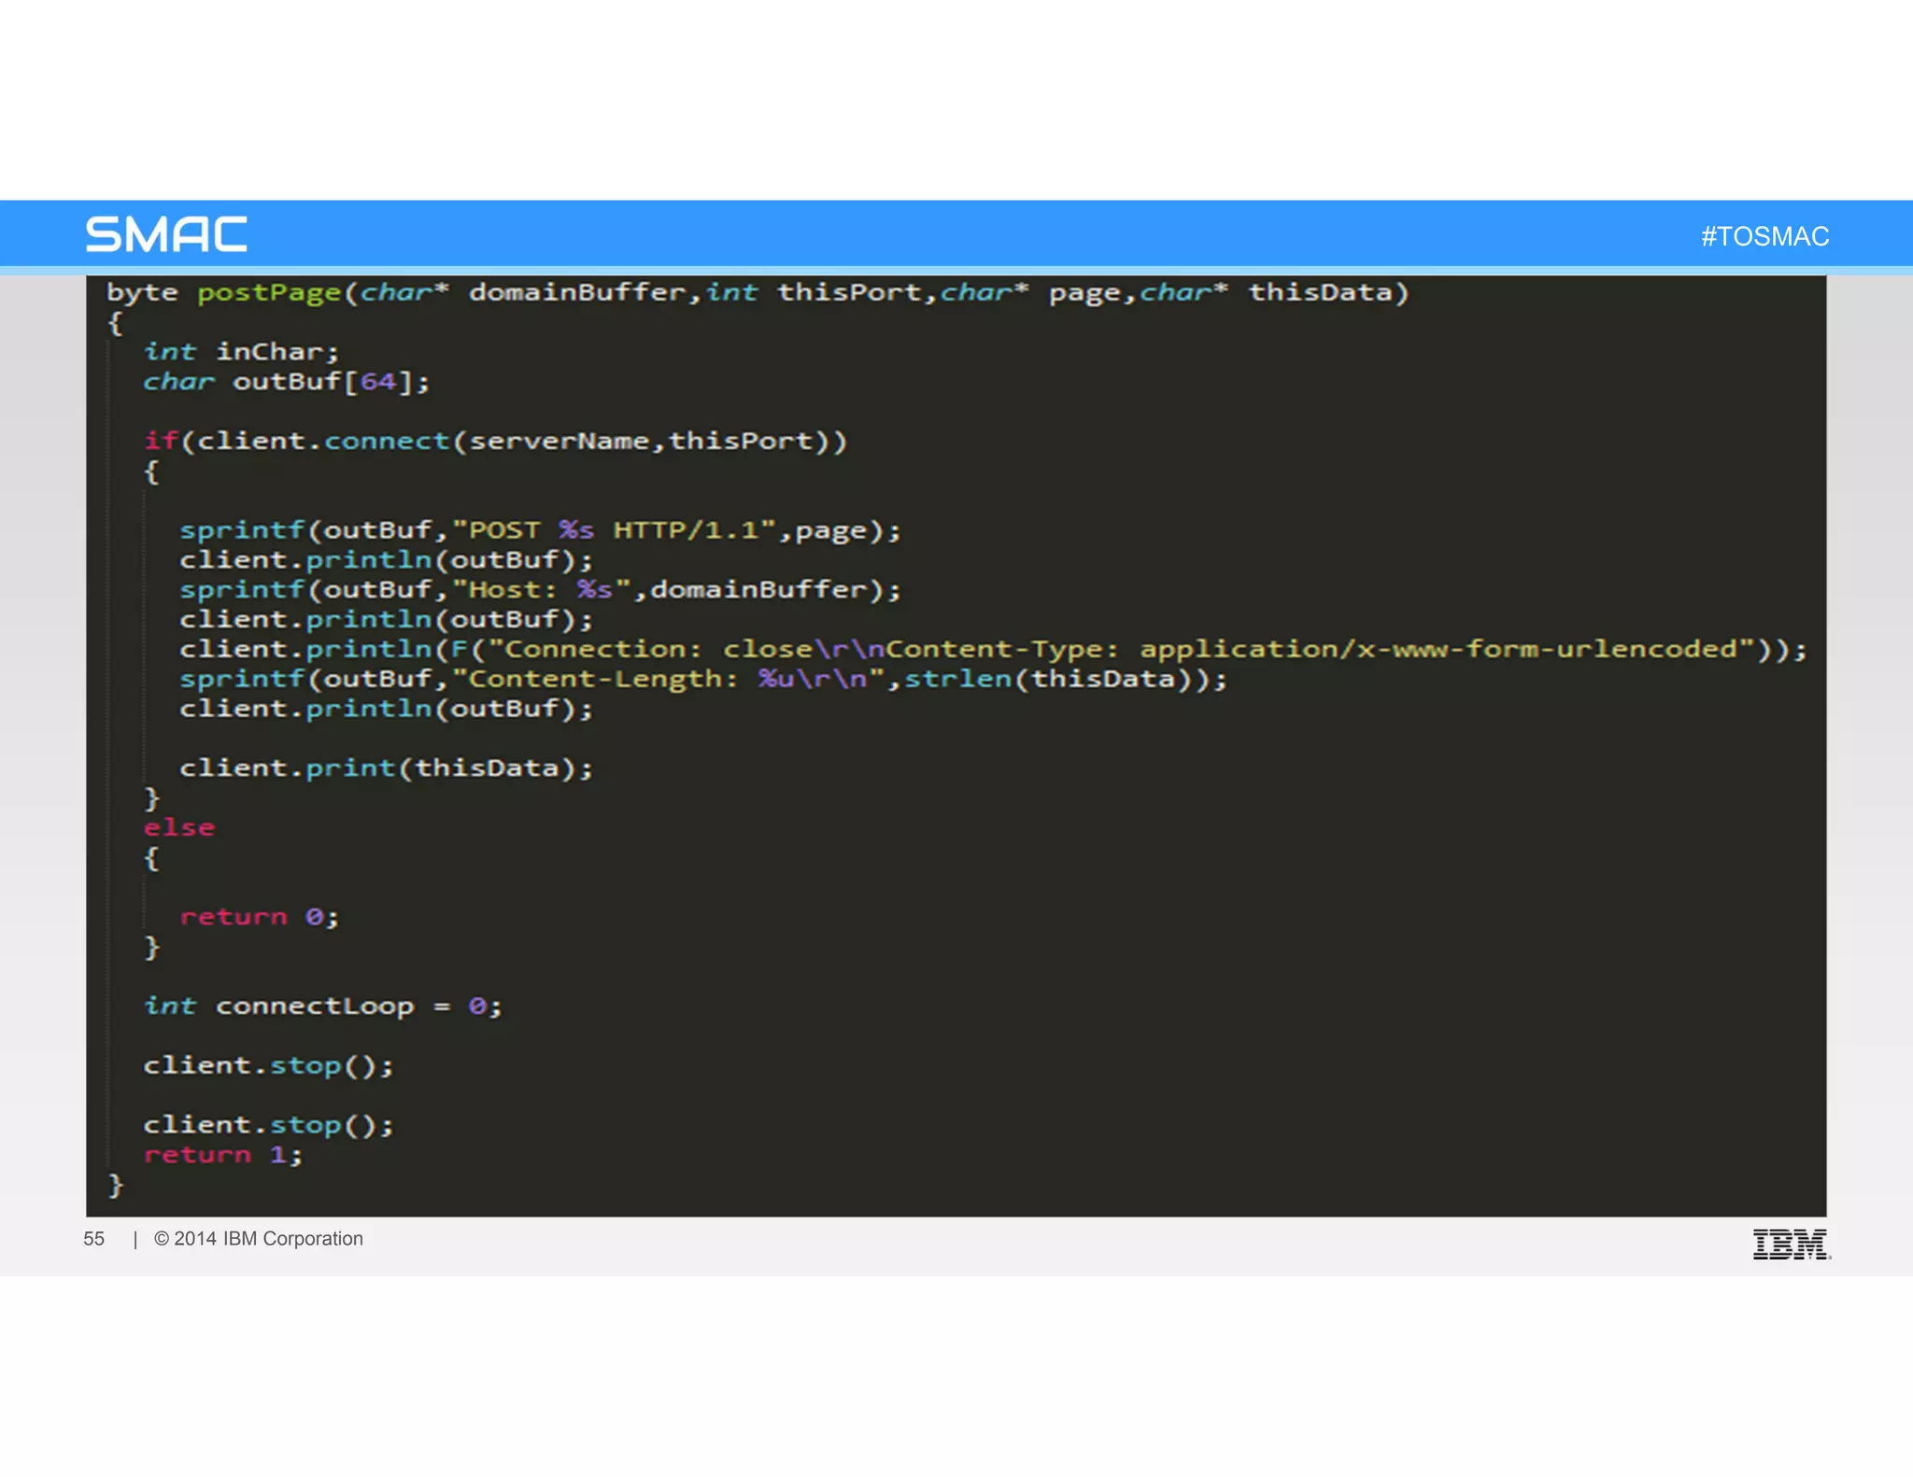1913x1477 pixels.
Task: Click the sprintf 'Content-Length: %u' line
Action: [702, 679]
